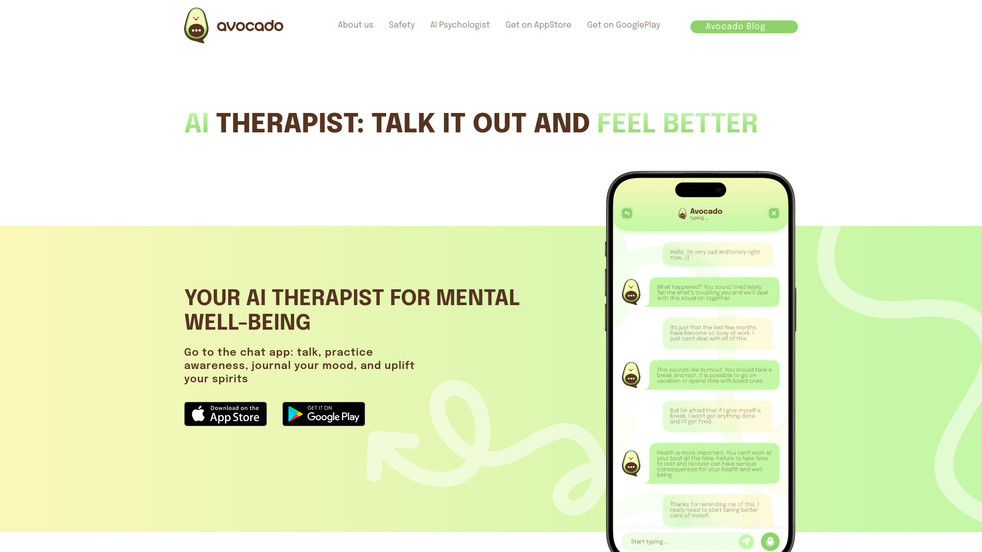Click the chat message input field
Screen dimensions: 982x552
point(681,541)
